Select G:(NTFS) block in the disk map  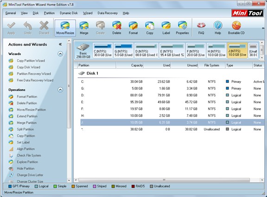point(123,51)
